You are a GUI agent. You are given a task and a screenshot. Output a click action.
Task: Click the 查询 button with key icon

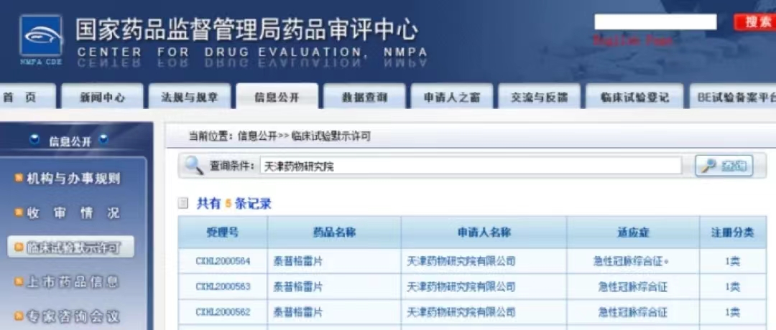(724, 166)
